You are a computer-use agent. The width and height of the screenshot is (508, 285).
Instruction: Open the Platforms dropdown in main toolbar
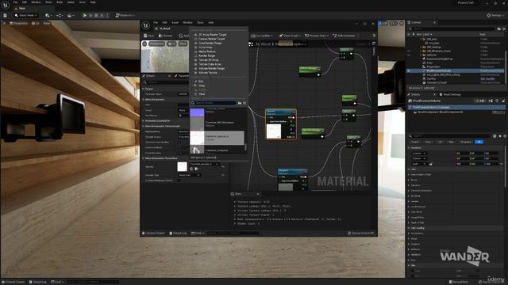pos(125,15)
